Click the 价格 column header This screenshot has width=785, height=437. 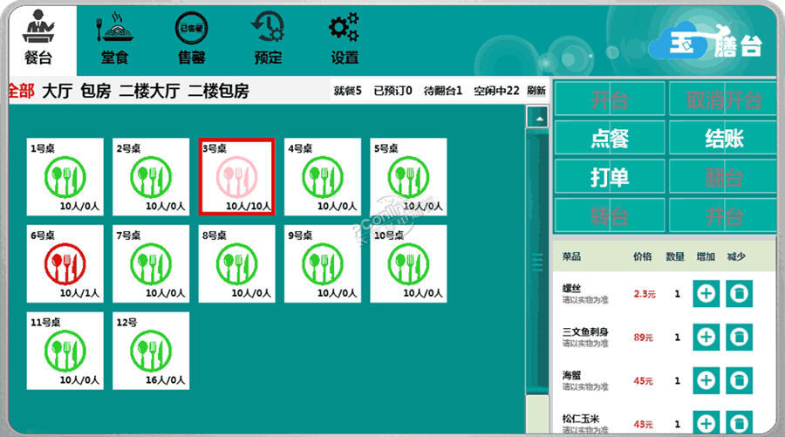coord(642,256)
